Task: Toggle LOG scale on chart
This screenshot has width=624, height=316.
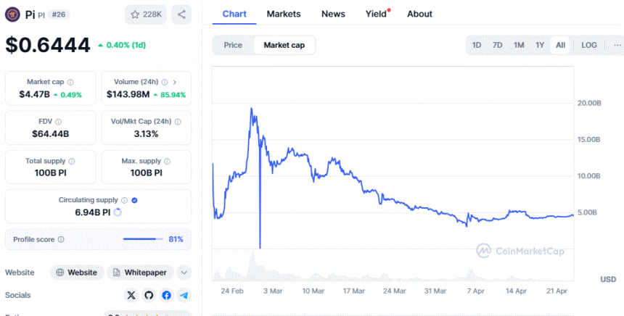Action: pyautogui.click(x=589, y=46)
